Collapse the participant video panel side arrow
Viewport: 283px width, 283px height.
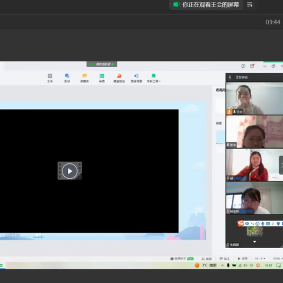coord(281,165)
